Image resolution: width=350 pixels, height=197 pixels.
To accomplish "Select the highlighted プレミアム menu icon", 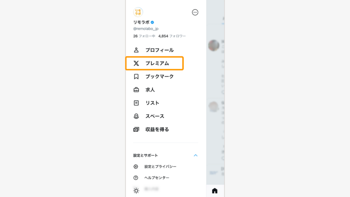I will pos(136,63).
